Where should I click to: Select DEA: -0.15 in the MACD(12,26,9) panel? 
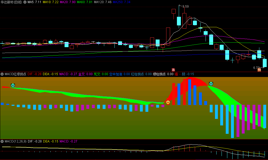point(51,141)
